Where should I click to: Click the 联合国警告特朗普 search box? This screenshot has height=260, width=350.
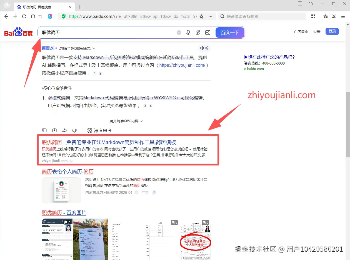(x=262, y=16)
